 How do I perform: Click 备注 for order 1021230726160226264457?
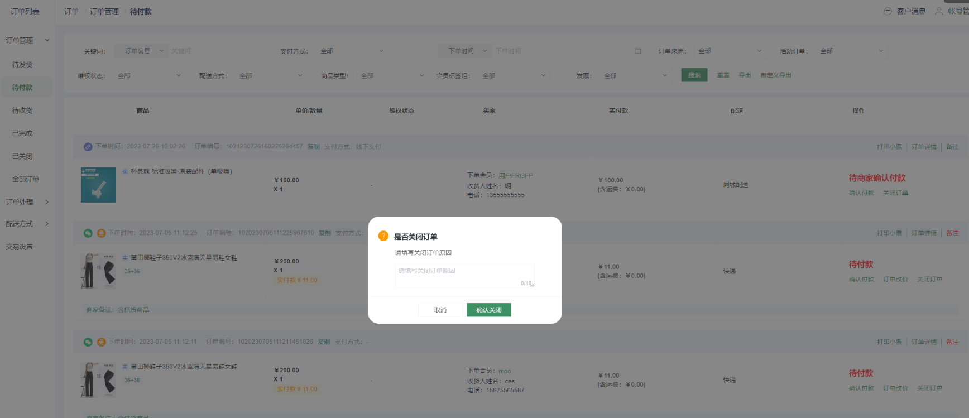click(x=952, y=147)
